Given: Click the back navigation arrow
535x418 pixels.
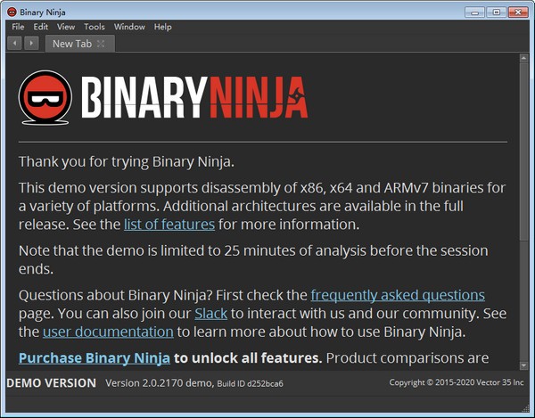Looking at the screenshot, I should click(15, 43).
